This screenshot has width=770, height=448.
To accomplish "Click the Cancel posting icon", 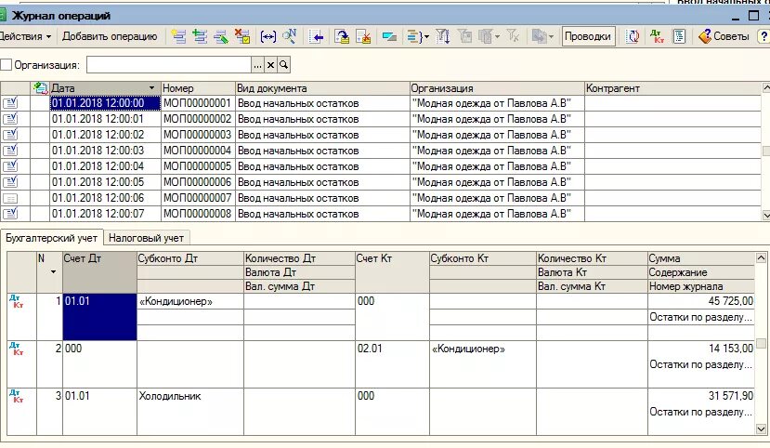I will click(363, 36).
